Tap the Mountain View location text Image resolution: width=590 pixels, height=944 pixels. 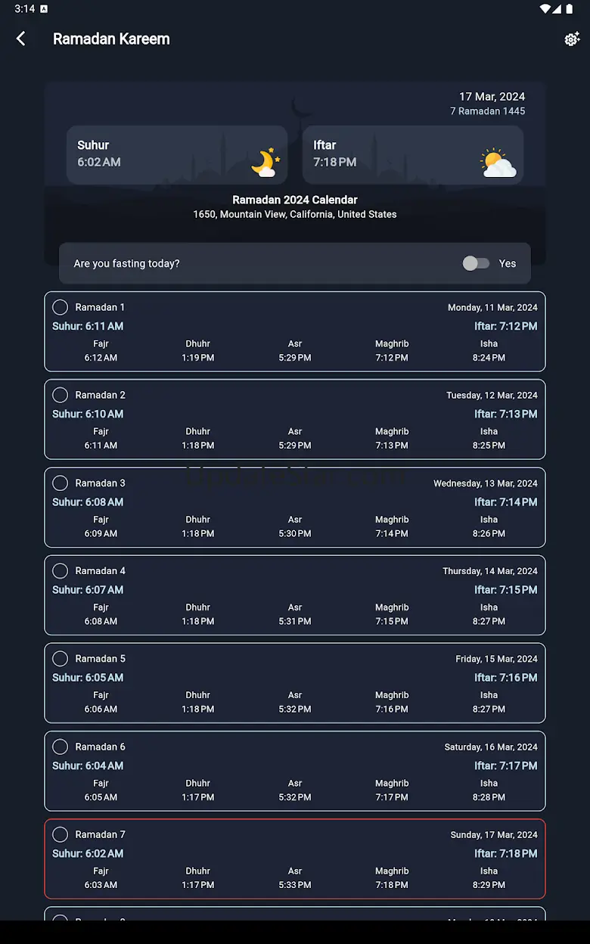[x=295, y=215]
